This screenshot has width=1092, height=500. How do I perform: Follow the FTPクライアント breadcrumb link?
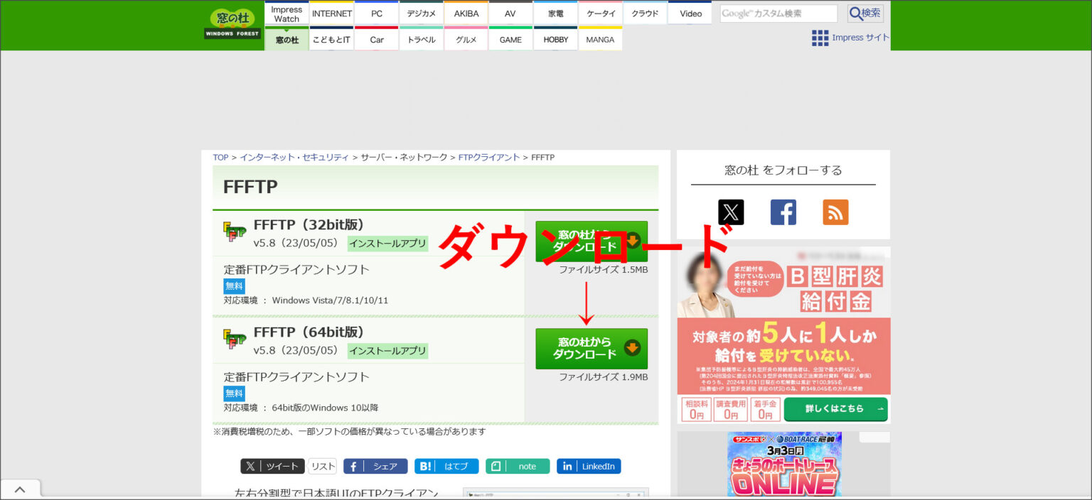489,157
